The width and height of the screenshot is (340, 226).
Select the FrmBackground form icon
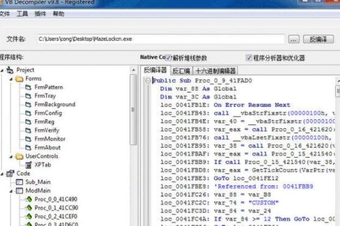pos(28,104)
